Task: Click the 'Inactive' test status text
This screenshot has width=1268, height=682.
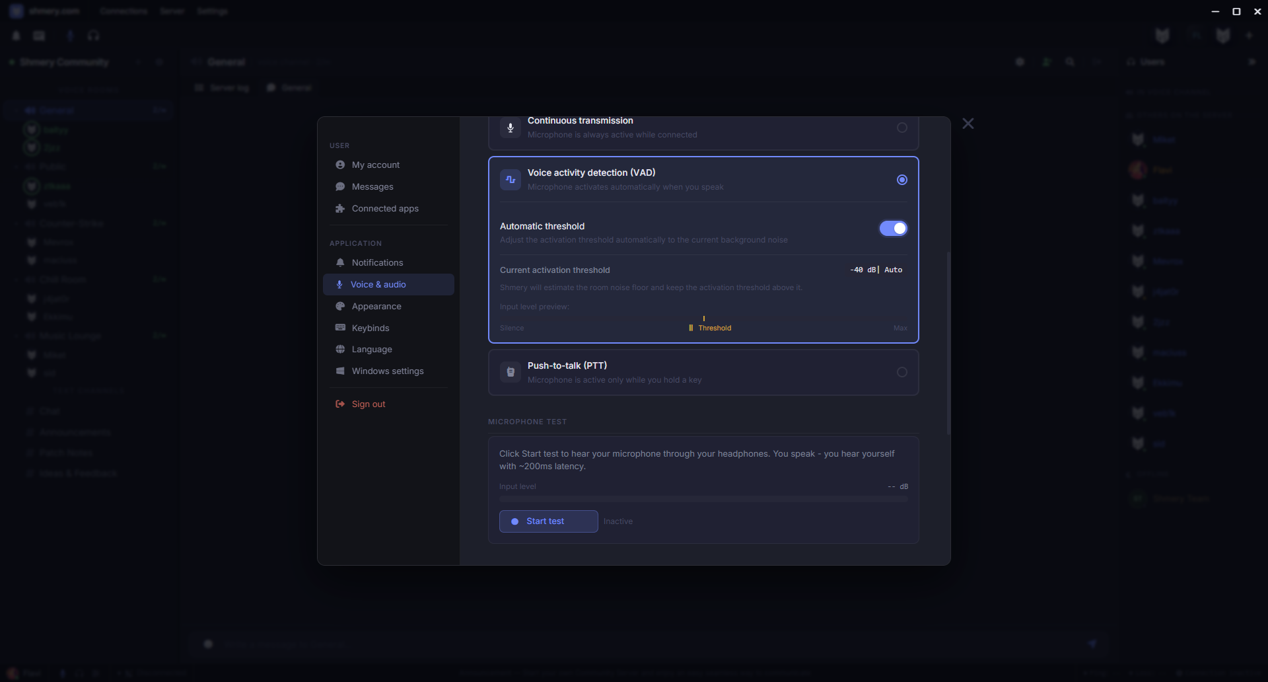Action: tap(618, 521)
